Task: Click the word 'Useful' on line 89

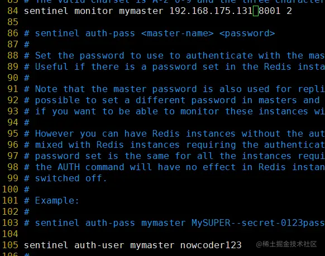Action: pos(51,67)
